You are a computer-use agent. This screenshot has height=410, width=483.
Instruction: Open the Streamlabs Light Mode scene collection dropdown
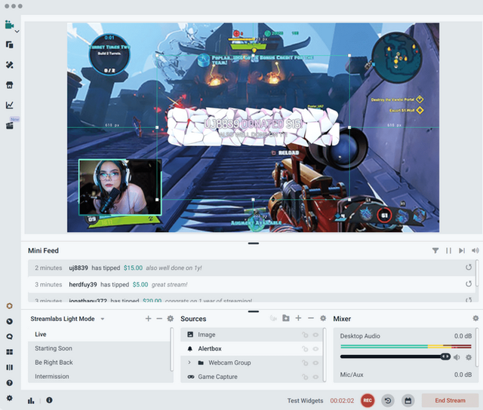pyautogui.click(x=102, y=319)
